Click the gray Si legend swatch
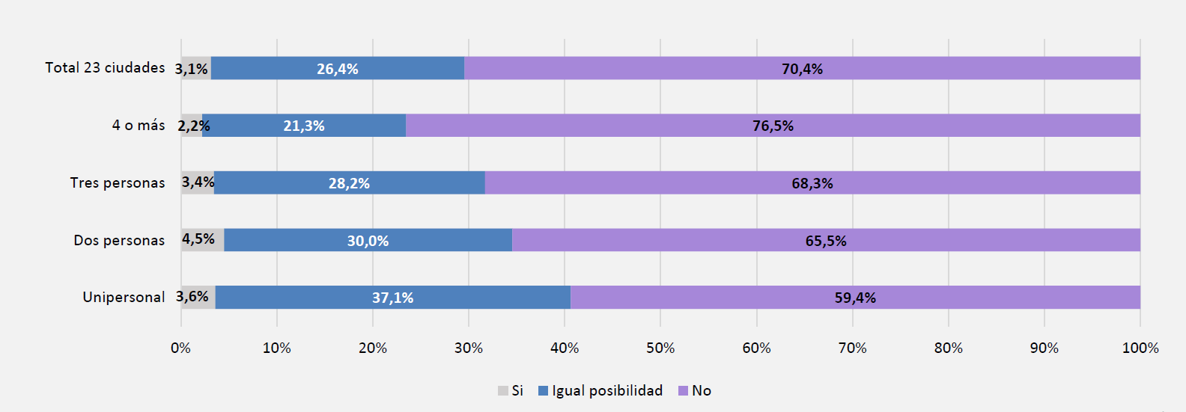 [x=503, y=391]
